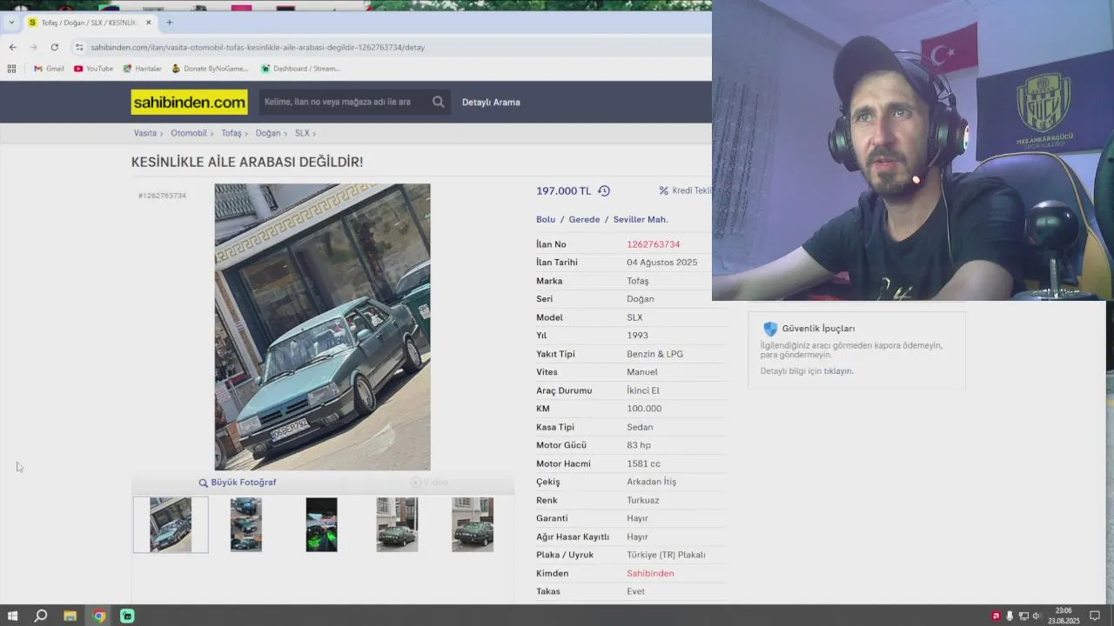Click the listing title KESİNLİKLE AİLE ARABASI DEĞİLDİR!
Image resolution: width=1114 pixels, height=626 pixels.
(x=247, y=162)
